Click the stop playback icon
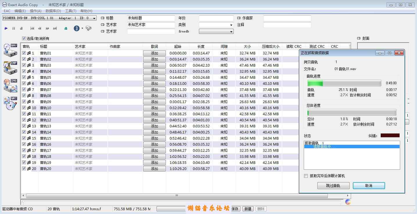 click(21, 28)
